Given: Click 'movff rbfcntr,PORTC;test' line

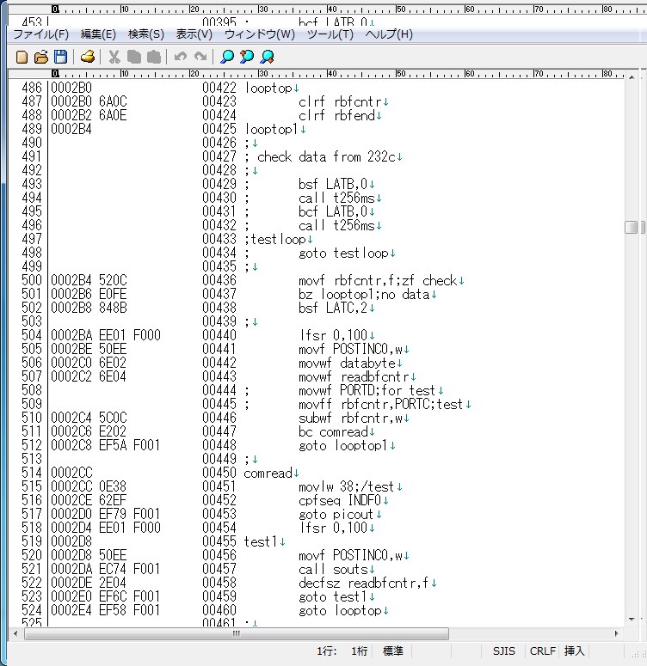Looking at the screenshot, I should (x=380, y=404).
